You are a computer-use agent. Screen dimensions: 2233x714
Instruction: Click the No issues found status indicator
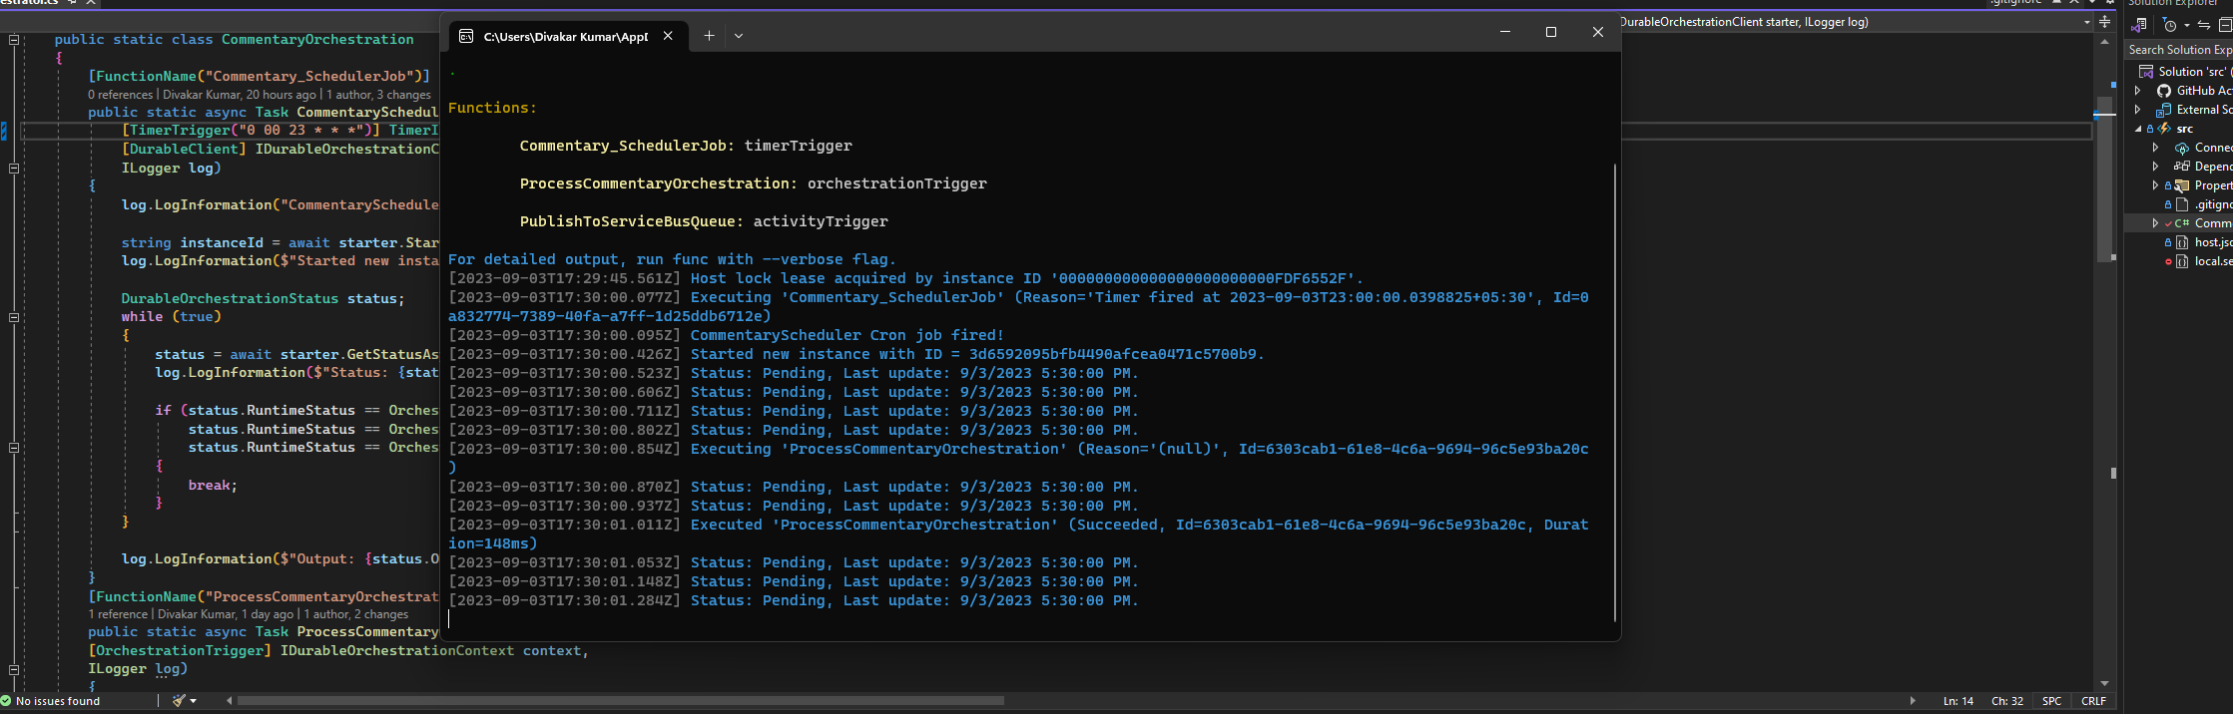[51, 701]
